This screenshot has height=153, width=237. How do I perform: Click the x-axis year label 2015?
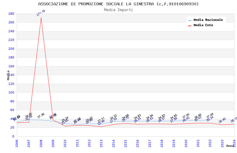tap(125, 143)
